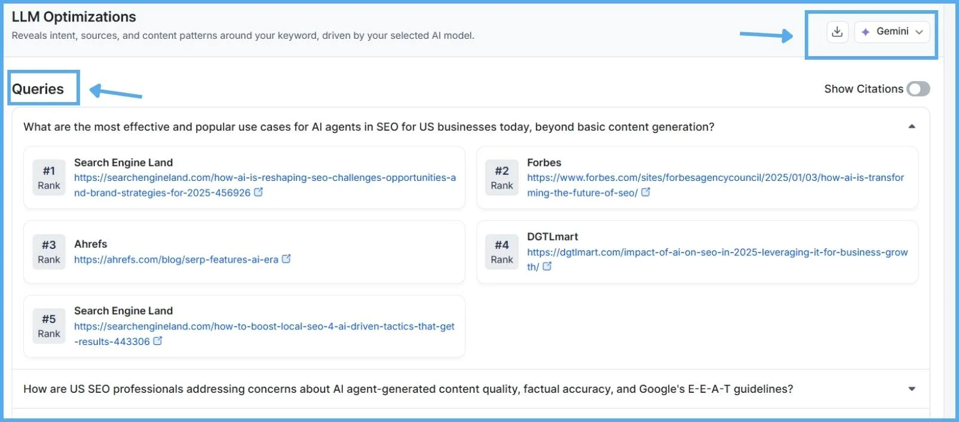Click the #2 Rank badge
959x422 pixels.
point(502,178)
